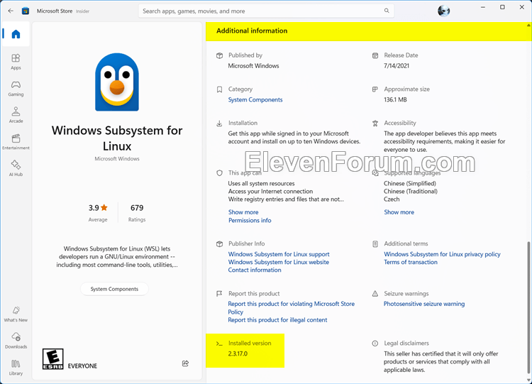Go back with the arrow icon
532x384 pixels.
pos(11,11)
